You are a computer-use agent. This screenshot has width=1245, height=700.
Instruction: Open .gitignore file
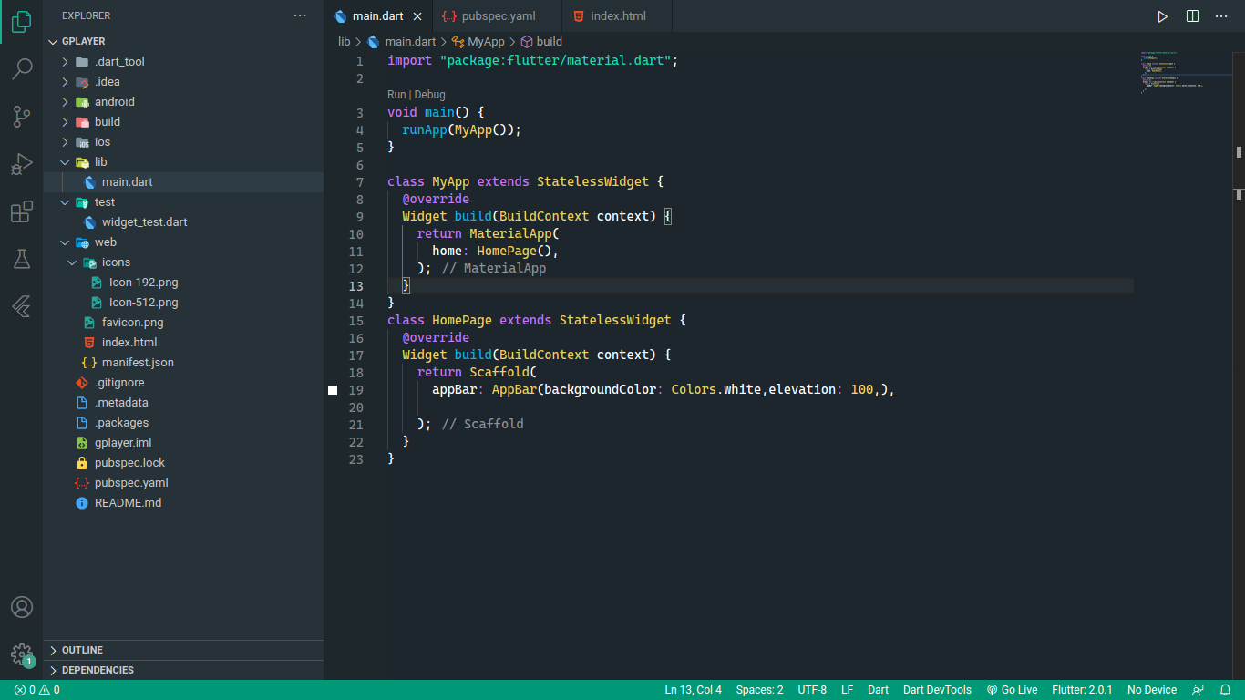(x=183, y=383)
